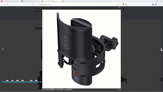This screenshot has height=92, width=163.
Task: Close the Aim INSPIRE tab
Action: point(60,1)
